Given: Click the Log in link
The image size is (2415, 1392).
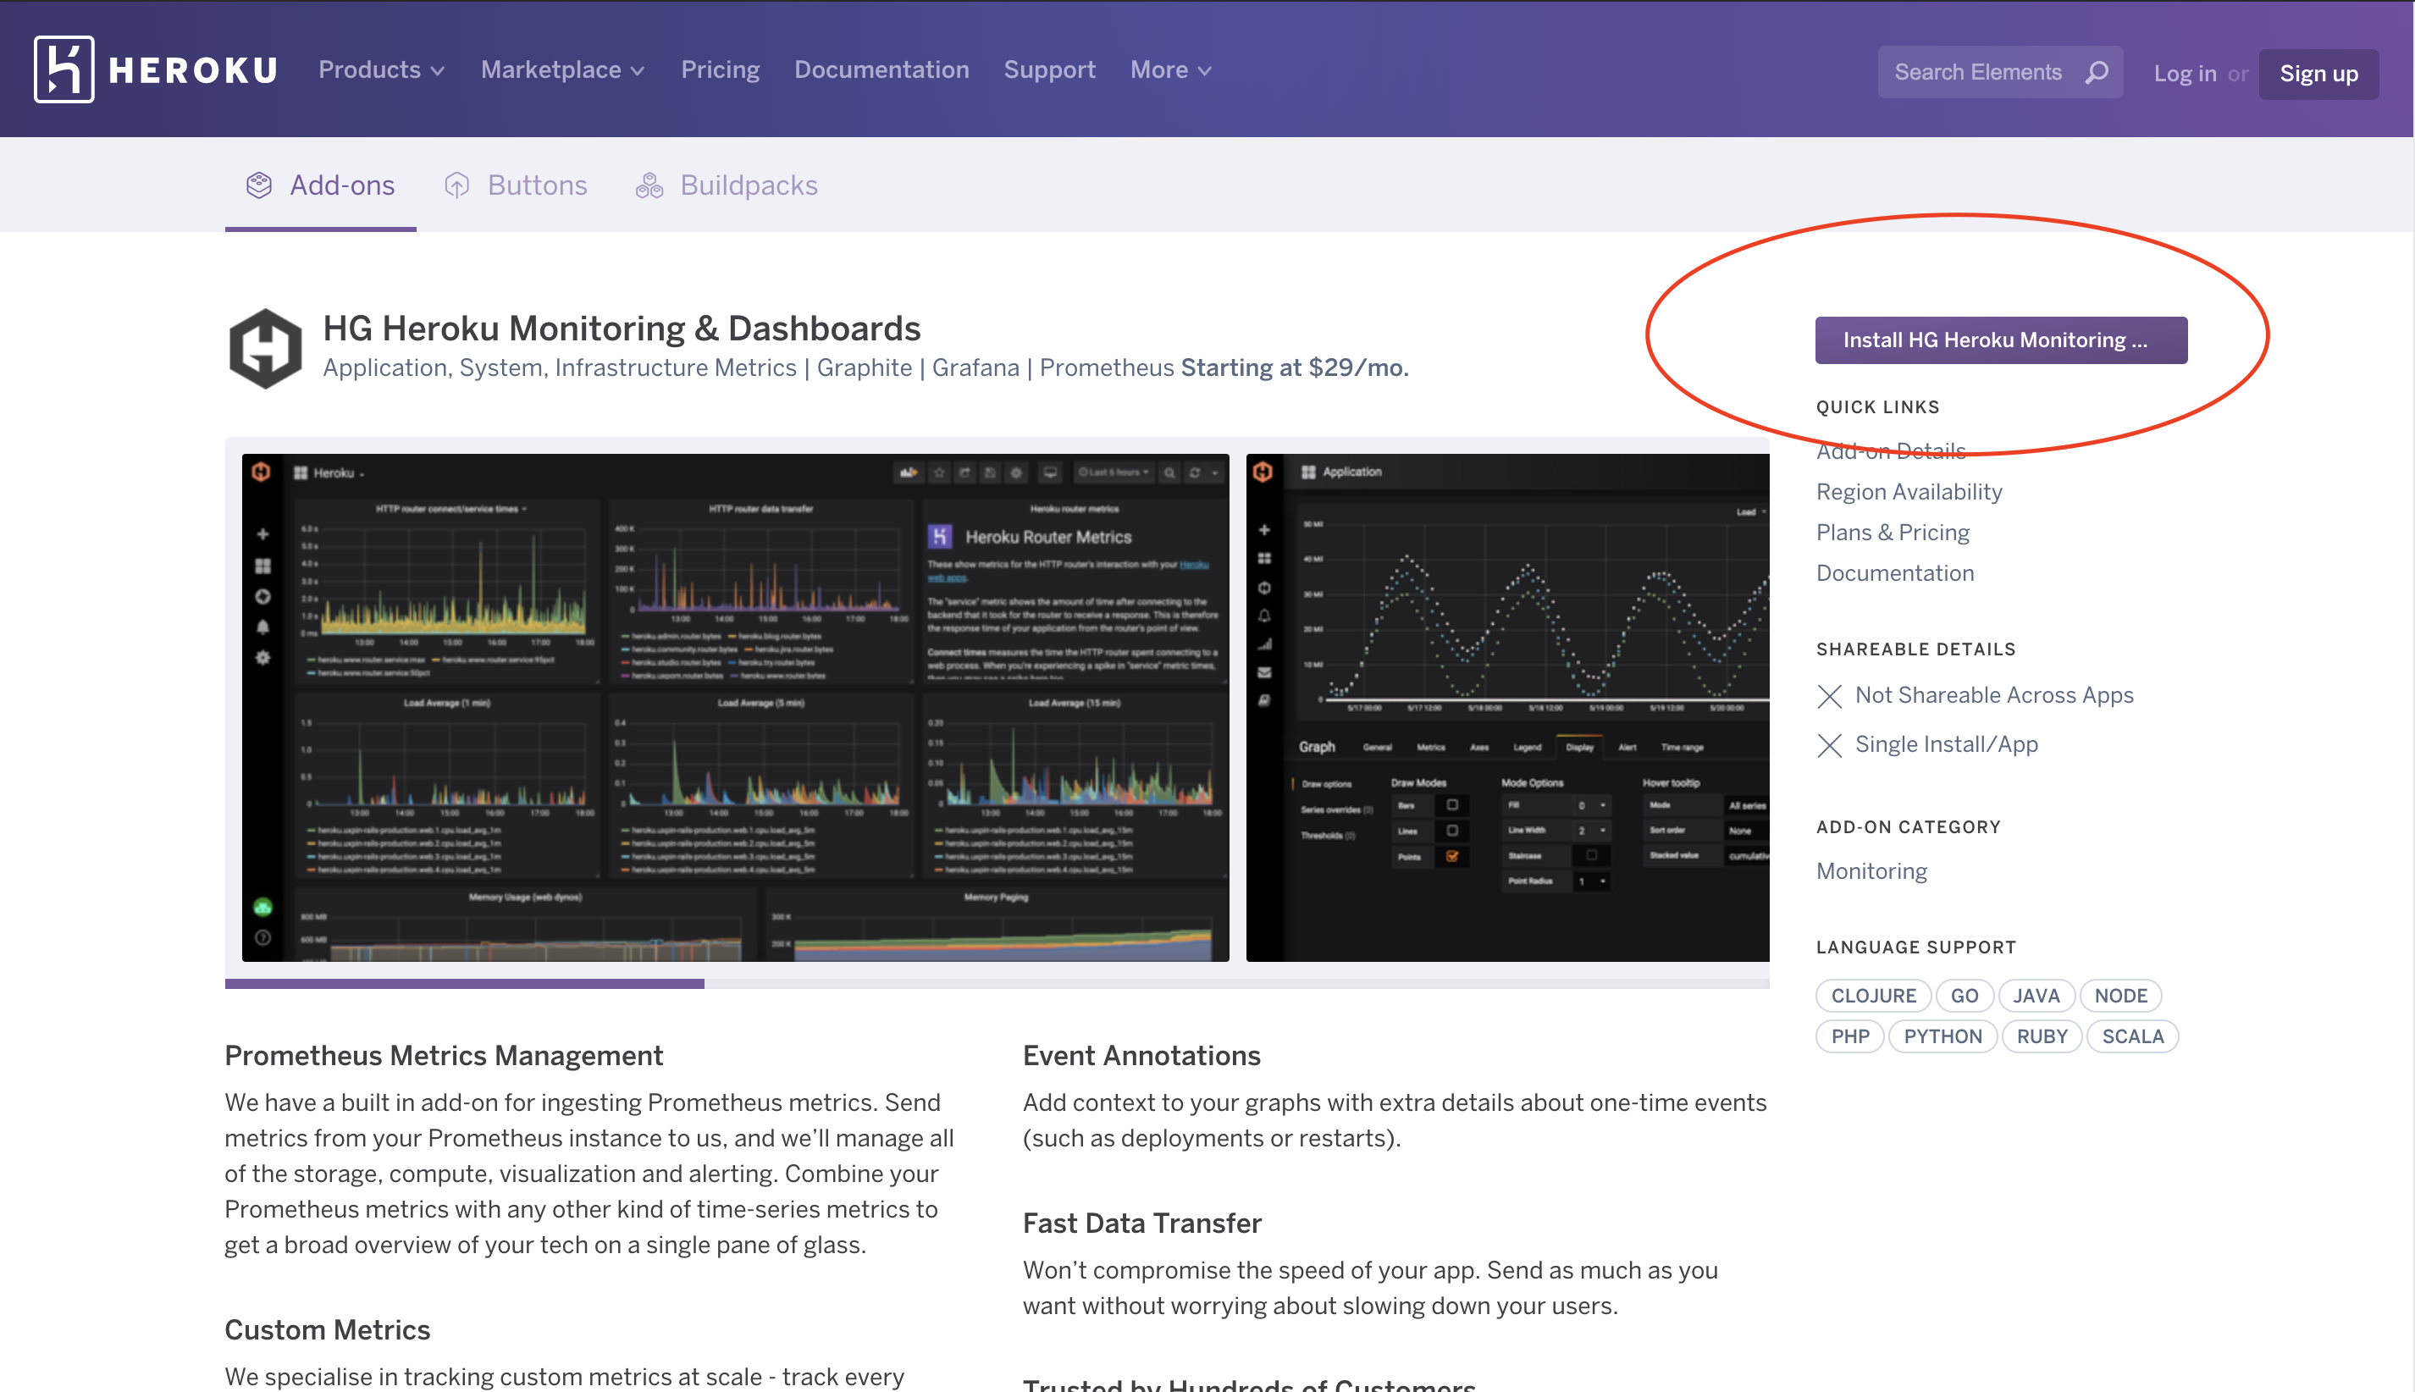Looking at the screenshot, I should pos(2185,74).
